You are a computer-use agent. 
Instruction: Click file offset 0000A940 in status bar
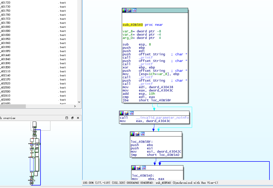133,183
